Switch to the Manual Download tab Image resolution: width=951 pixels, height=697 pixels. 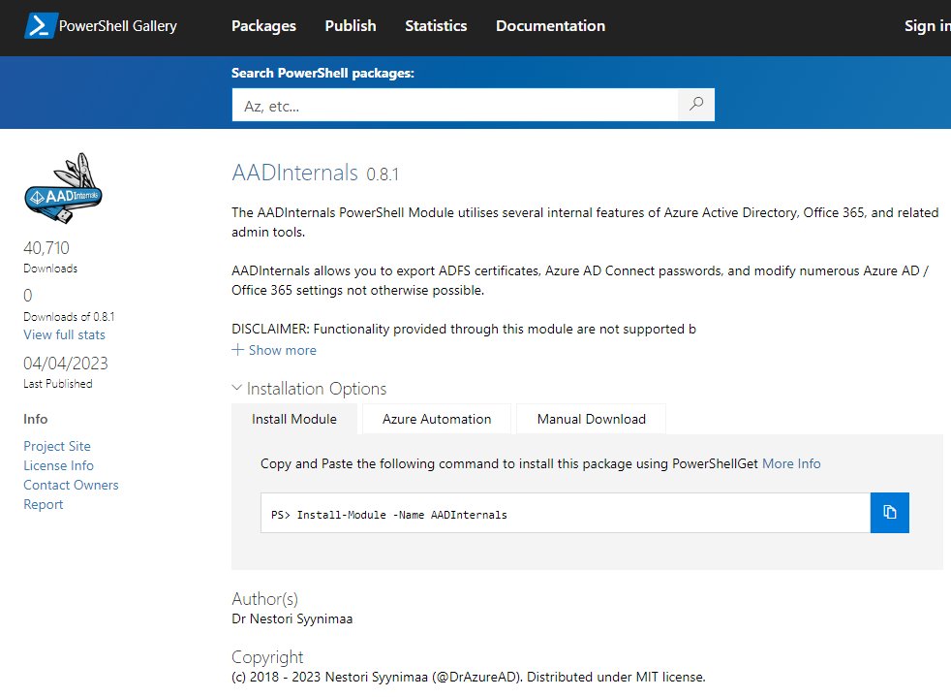click(592, 419)
